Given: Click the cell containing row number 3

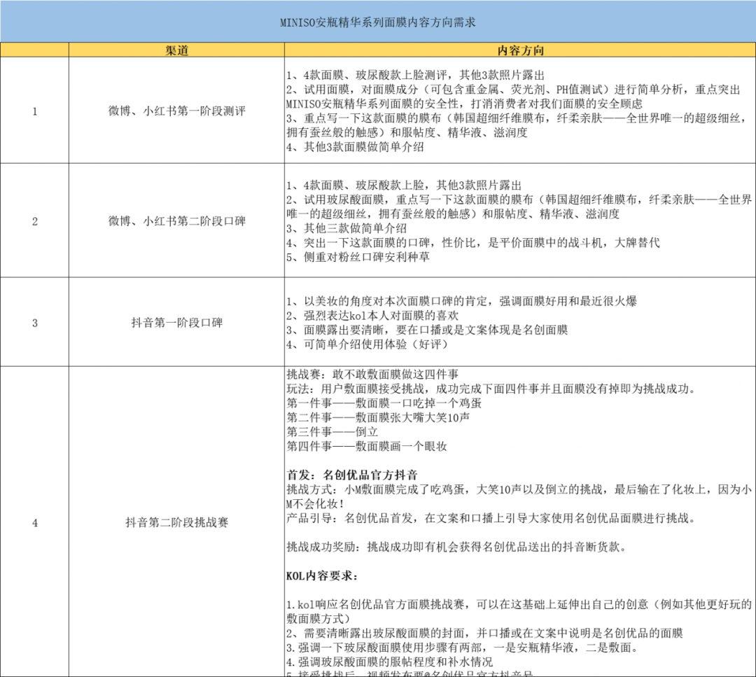Looking at the screenshot, I should pyautogui.click(x=34, y=323).
